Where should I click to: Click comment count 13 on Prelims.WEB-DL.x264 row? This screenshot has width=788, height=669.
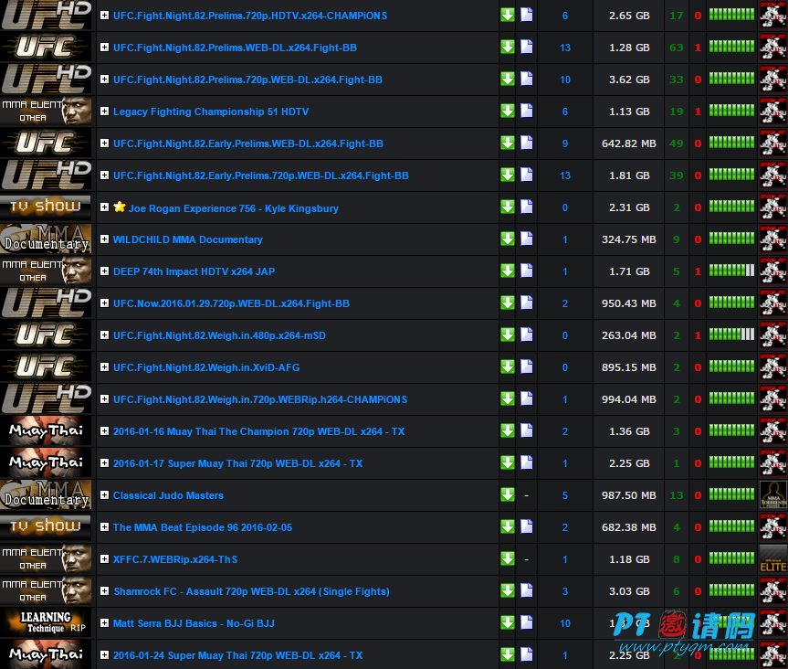[565, 48]
